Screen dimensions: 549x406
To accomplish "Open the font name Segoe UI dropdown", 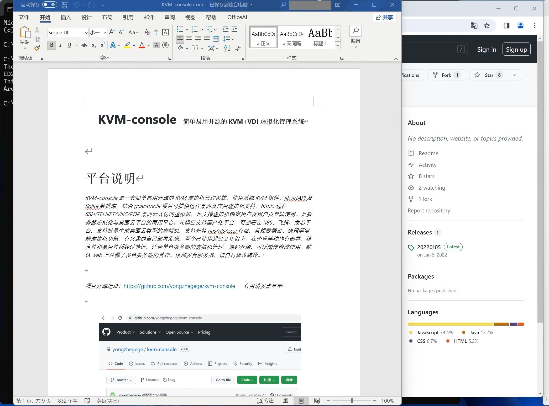I will click(86, 33).
